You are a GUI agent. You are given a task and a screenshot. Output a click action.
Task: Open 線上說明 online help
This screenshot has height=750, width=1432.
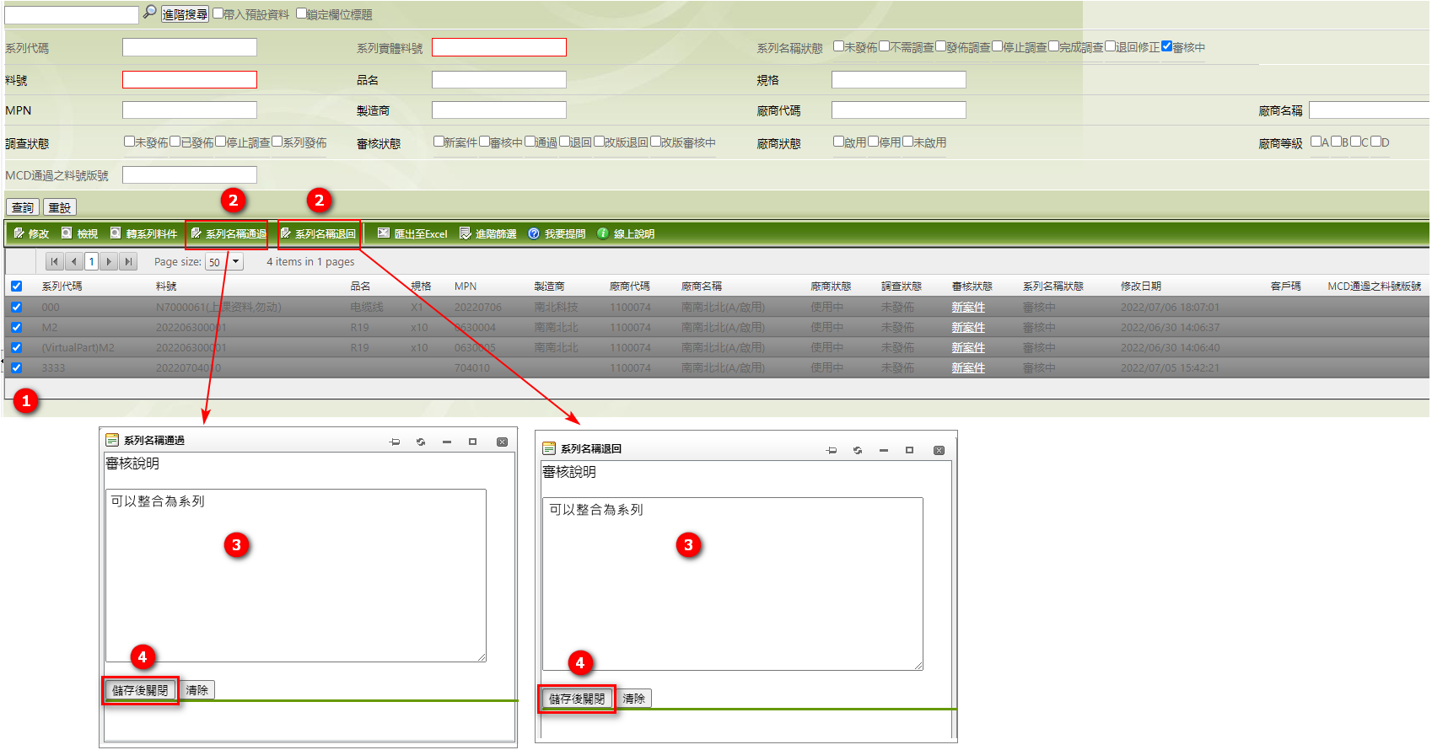click(x=626, y=233)
